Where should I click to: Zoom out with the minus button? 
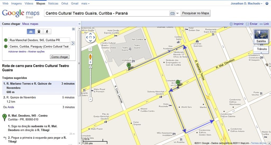tap(91, 99)
